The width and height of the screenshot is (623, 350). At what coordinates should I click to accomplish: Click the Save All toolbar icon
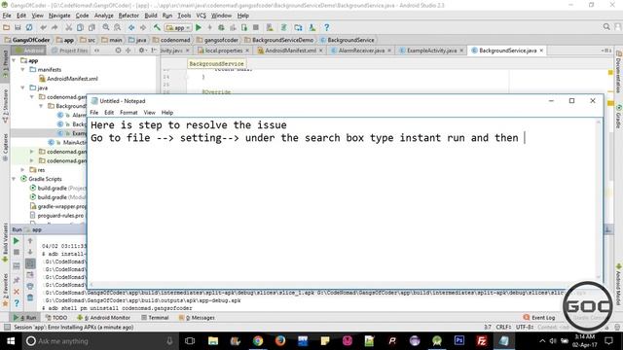point(18,27)
